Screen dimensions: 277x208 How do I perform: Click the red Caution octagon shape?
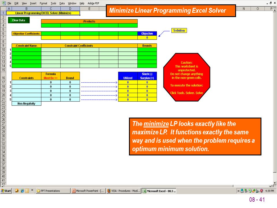pyautogui.click(x=187, y=77)
